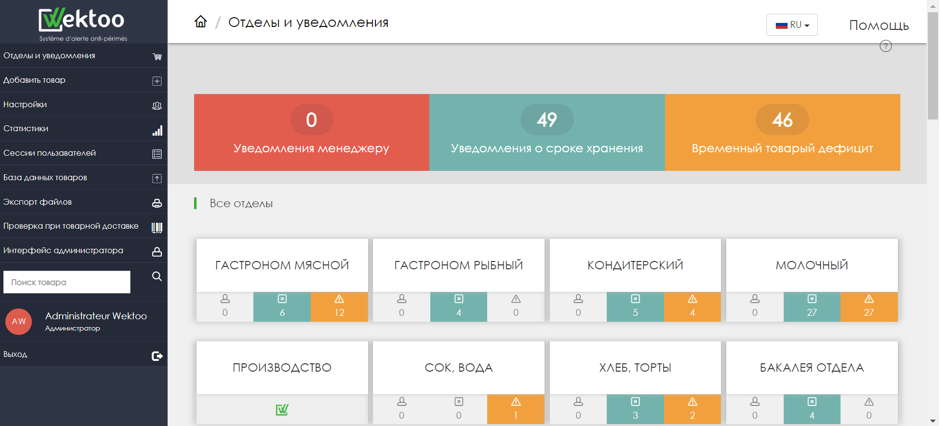Screen dimensions: 941x426
Task: Click the red manager notifications tile
Action: pyautogui.click(x=311, y=133)
